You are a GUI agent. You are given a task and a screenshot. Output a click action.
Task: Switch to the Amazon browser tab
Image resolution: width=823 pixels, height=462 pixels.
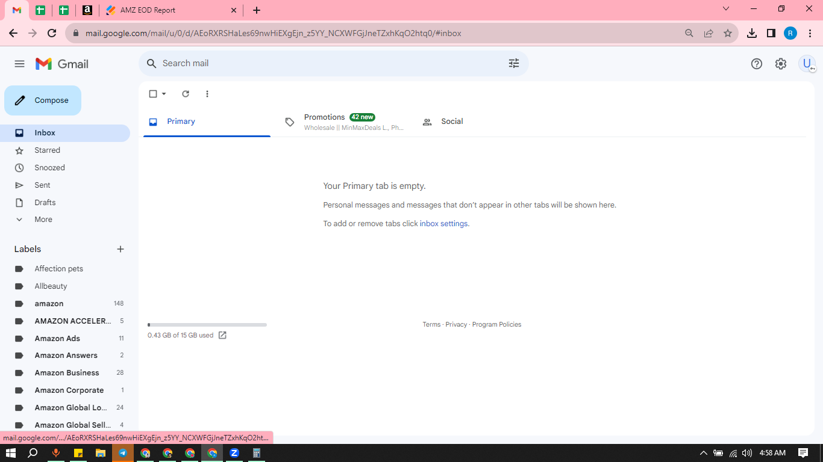pyautogui.click(x=87, y=10)
